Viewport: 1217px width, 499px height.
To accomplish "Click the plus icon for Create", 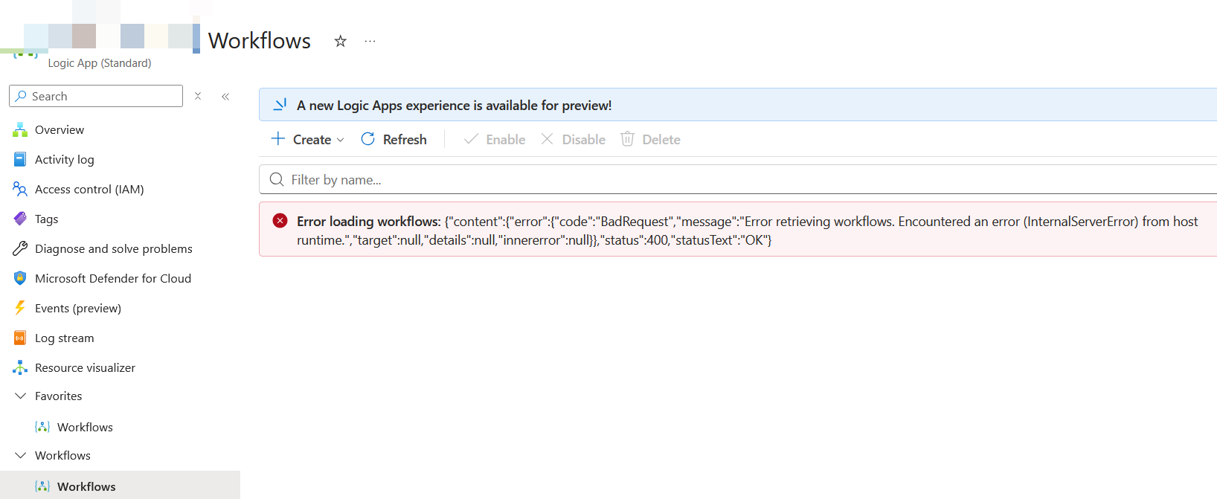I will click(x=278, y=139).
